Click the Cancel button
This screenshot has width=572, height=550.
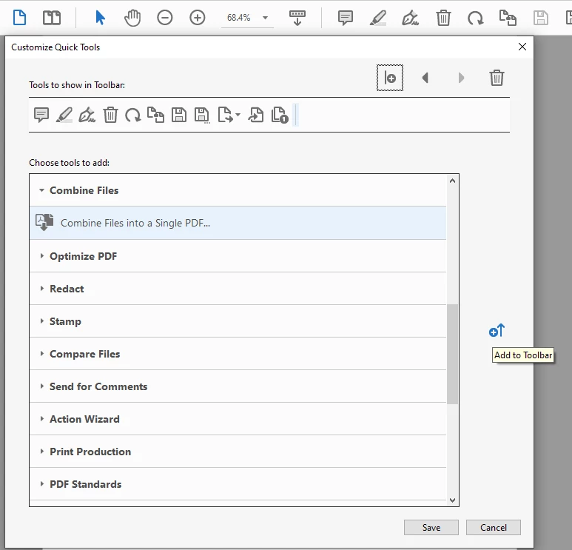coord(494,527)
